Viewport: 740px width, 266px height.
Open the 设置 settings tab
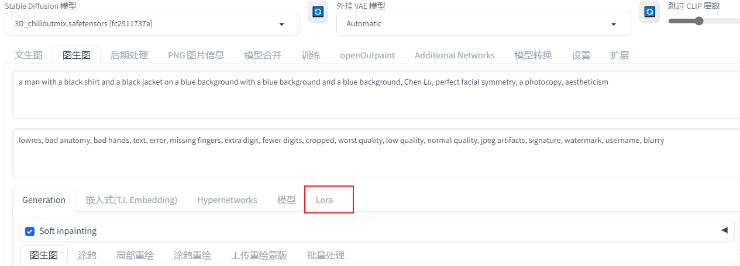point(581,55)
